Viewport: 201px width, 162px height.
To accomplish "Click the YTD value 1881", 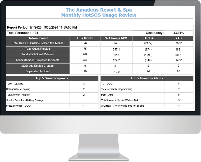I will (178, 49).
